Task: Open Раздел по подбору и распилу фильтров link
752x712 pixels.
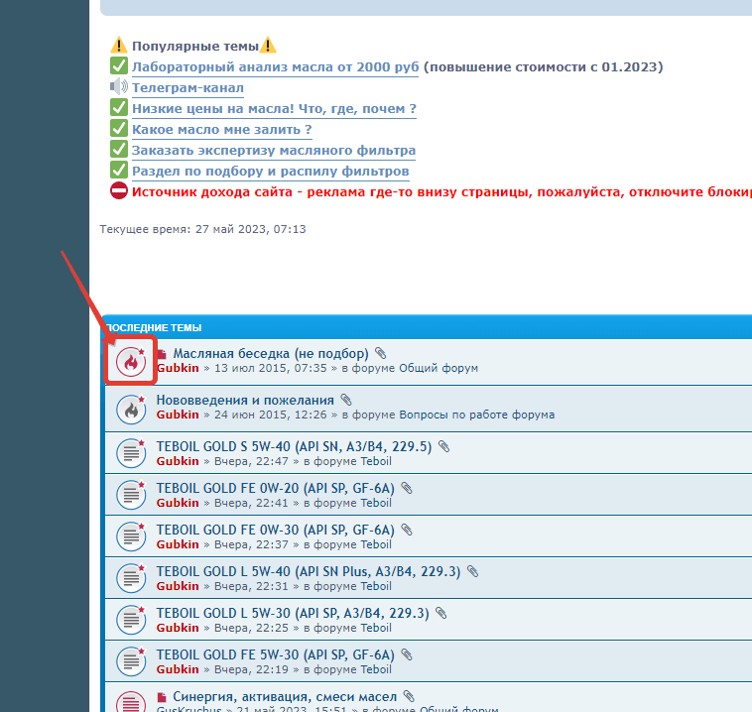Action: pyautogui.click(x=271, y=172)
